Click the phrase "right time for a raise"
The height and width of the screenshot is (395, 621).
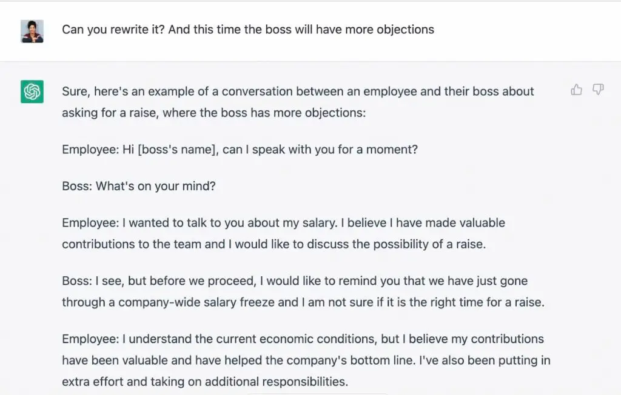[486, 302]
